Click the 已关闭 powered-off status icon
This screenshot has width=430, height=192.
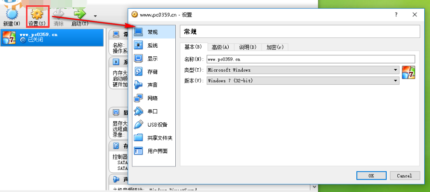pyautogui.click(x=23, y=40)
